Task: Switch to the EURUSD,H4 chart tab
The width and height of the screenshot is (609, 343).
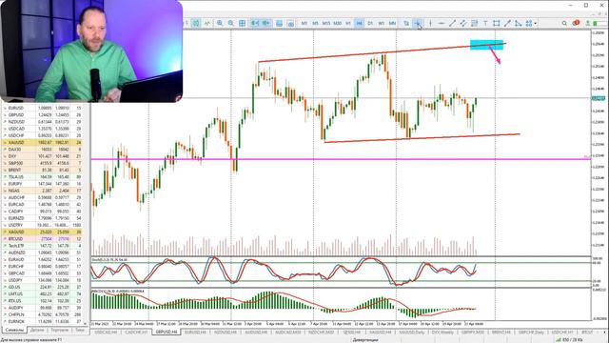Action: 195,333
